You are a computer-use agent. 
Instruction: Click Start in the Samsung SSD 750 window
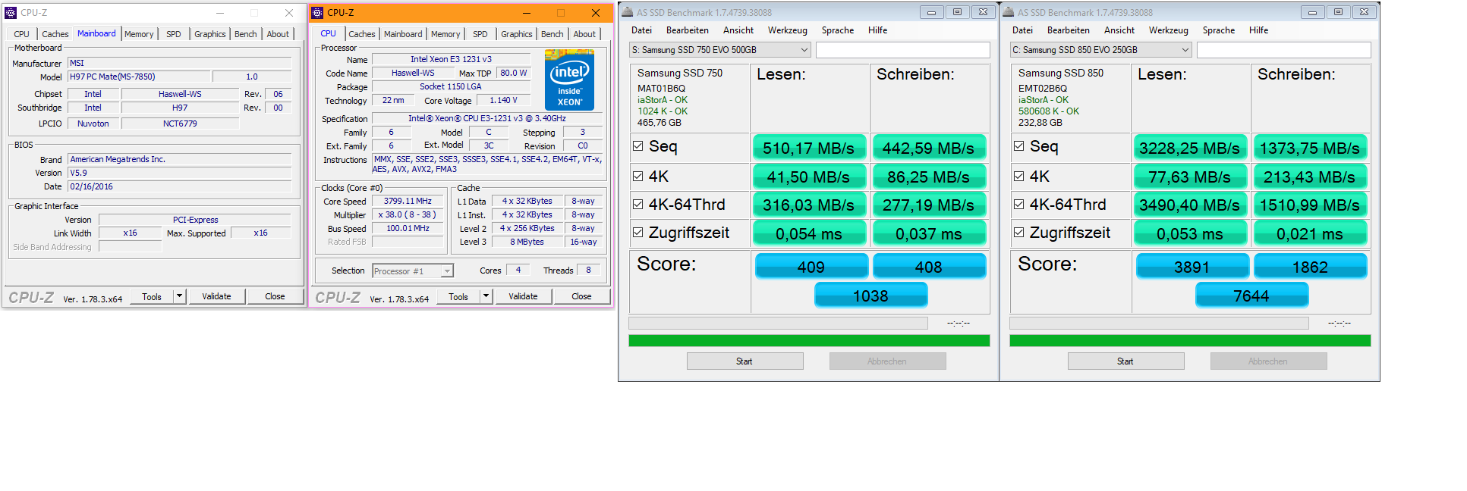click(x=745, y=361)
